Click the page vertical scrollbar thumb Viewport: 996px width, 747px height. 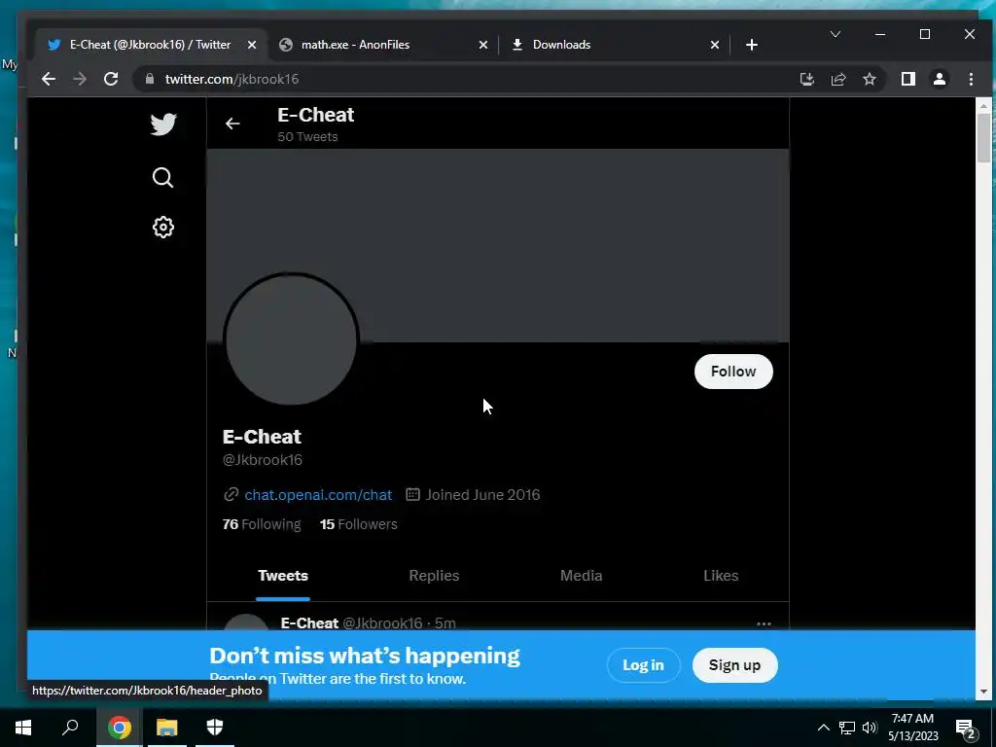tap(984, 138)
